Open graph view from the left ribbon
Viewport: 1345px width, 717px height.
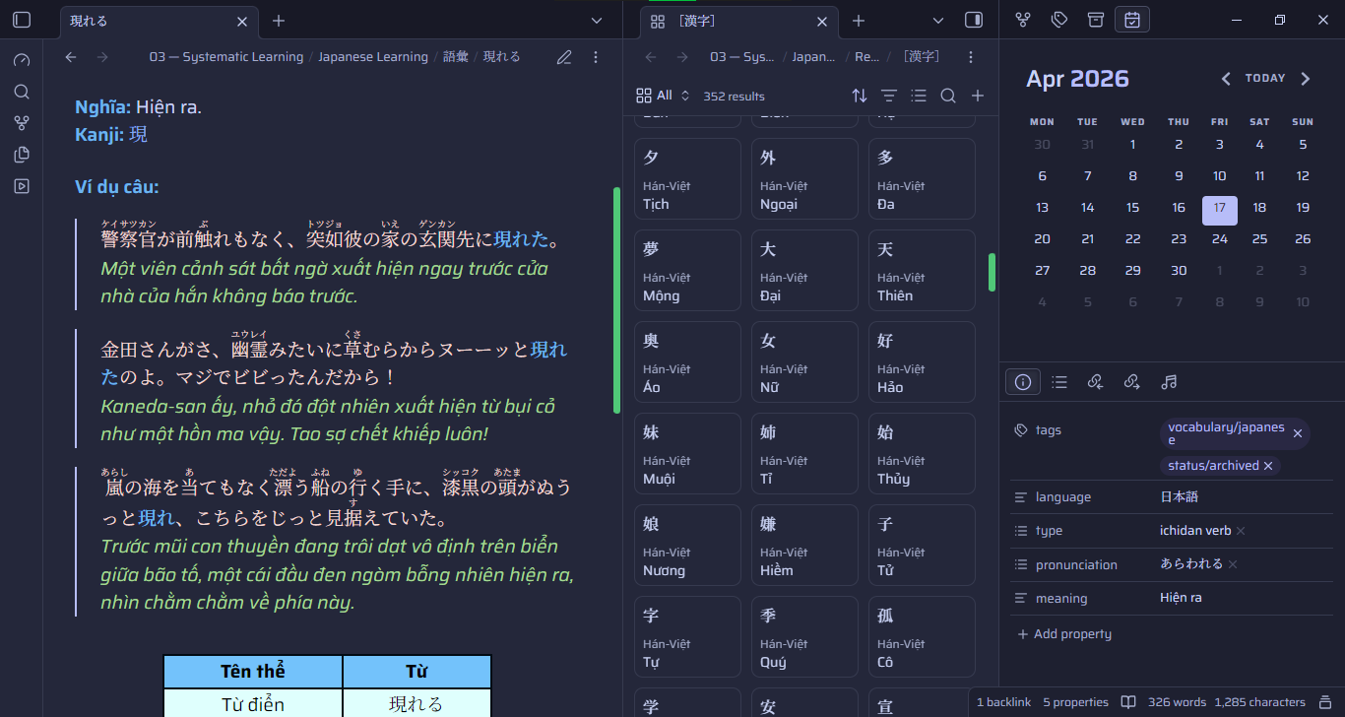[x=22, y=123]
